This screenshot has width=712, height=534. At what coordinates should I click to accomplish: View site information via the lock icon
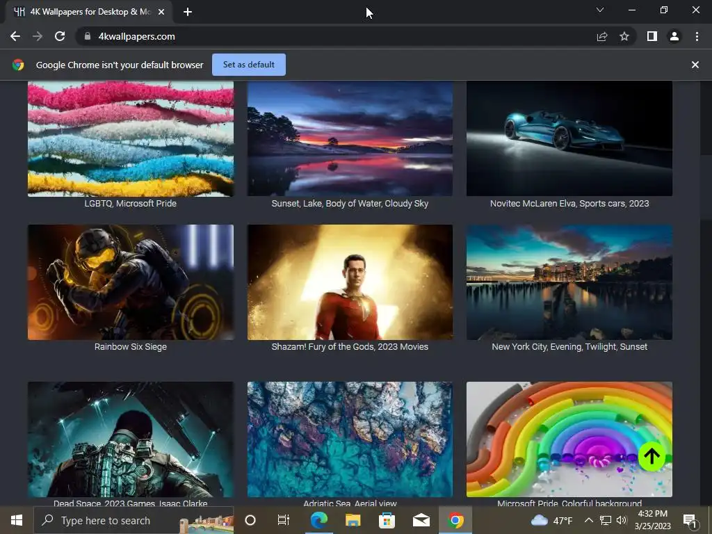coord(88,36)
